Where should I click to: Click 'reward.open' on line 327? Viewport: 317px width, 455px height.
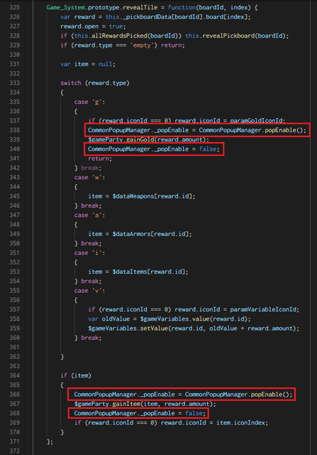pyautogui.click(x=79, y=26)
